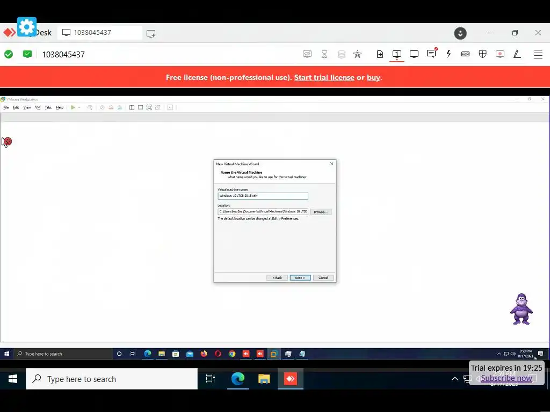Click the remote Windows Start button

point(6,354)
